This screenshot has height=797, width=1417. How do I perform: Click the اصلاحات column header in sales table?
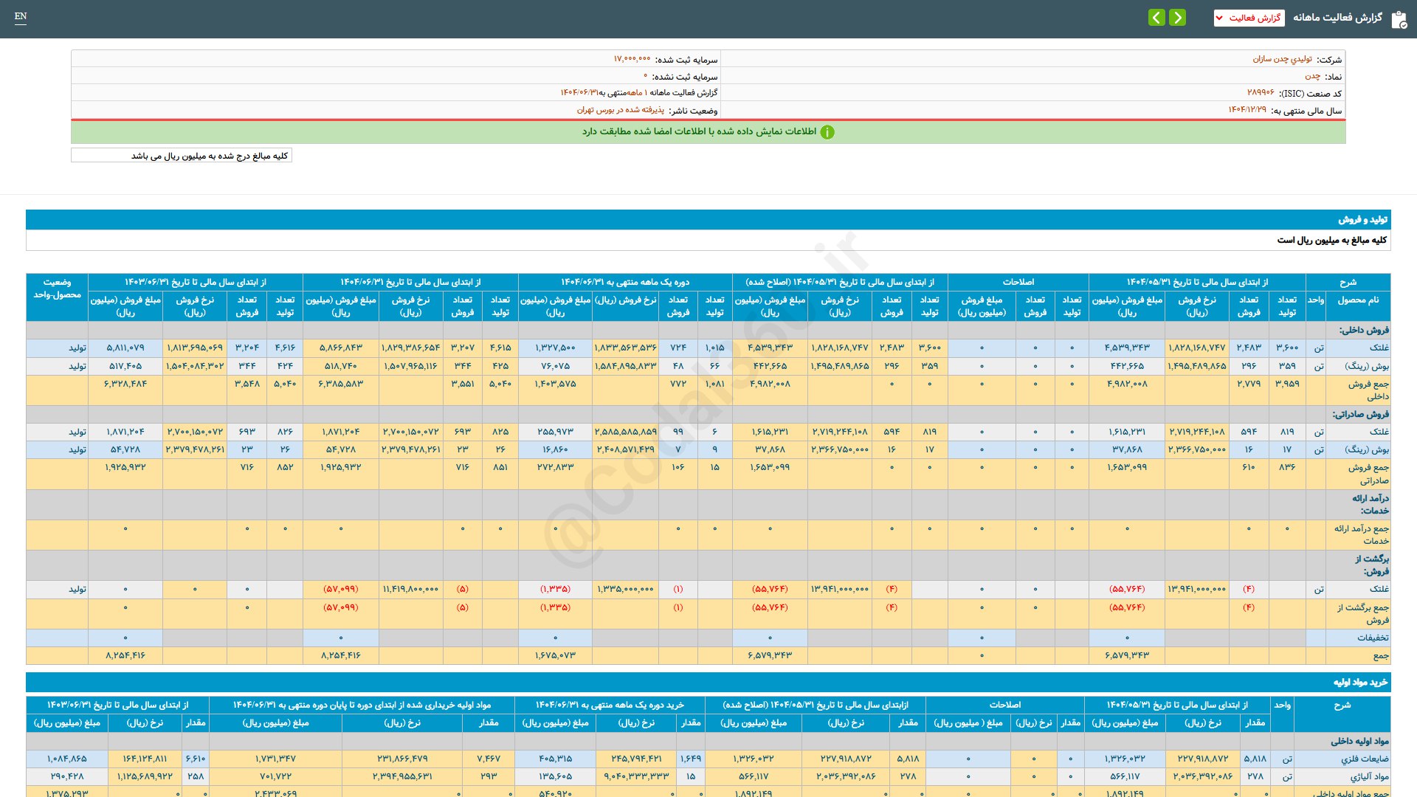tap(1018, 282)
